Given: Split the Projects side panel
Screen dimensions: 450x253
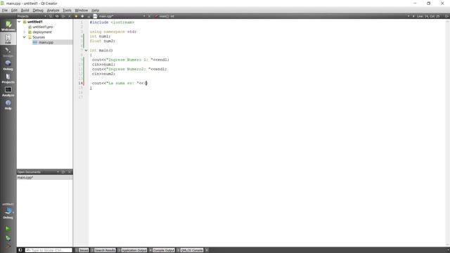Looking at the screenshot, I should pos(63,16).
